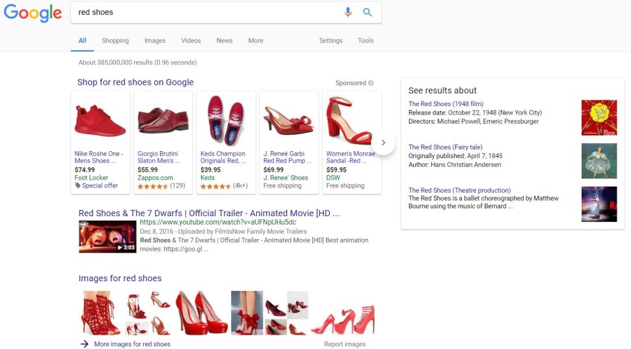631x349 pixels.
Task: Open Keds Champion Originals Red listing
Action: pos(223,157)
